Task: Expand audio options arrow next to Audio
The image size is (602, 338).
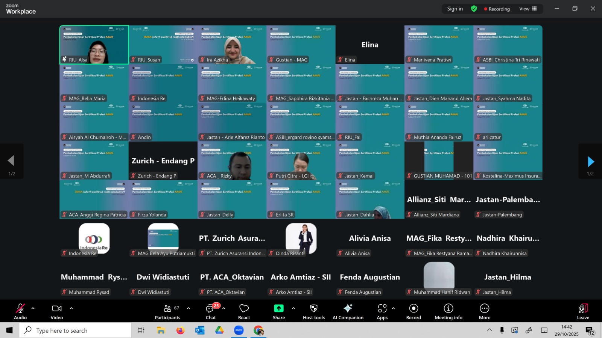Action: tap(33, 308)
